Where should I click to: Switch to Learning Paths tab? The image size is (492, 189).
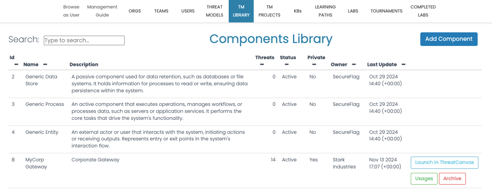pos(325,11)
